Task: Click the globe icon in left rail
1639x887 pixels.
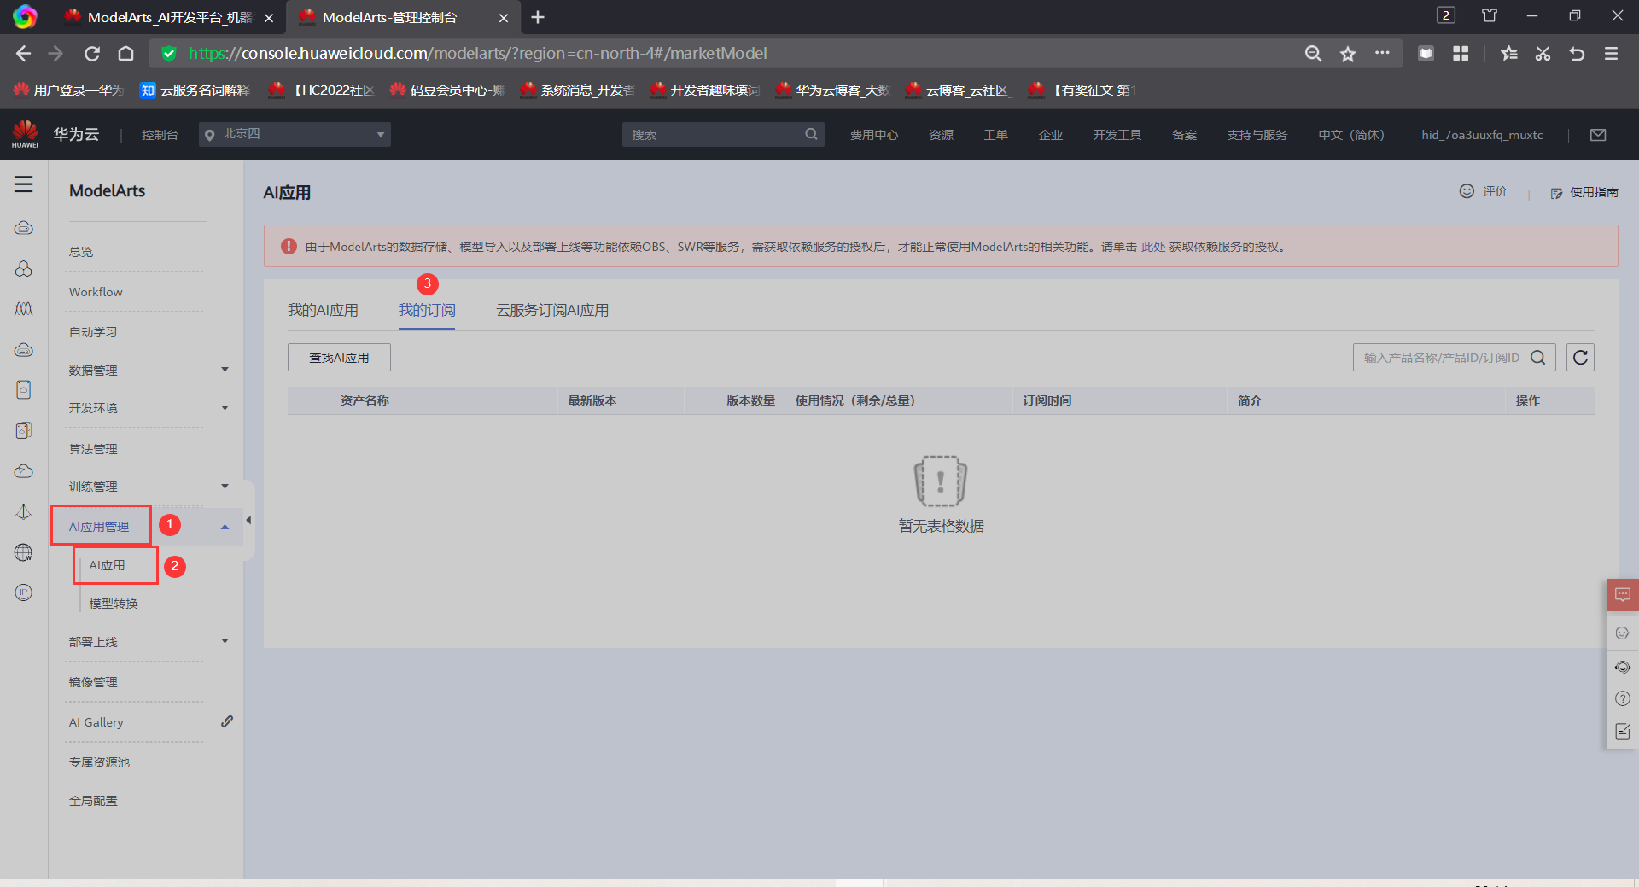Action: pos(24,552)
